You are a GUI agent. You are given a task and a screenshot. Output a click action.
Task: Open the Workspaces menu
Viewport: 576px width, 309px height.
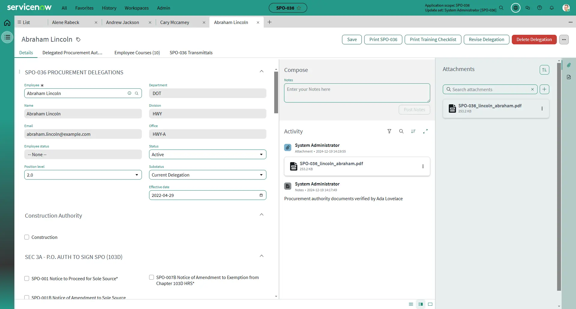click(136, 8)
